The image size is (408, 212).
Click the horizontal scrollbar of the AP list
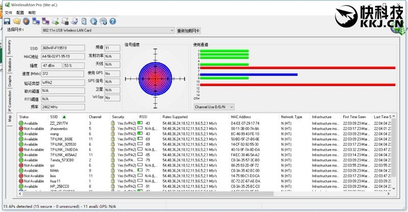click(148, 194)
